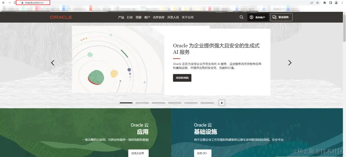This screenshot has height=157, width=346.
Task: Open the 客户 menu
Action: [147, 17]
